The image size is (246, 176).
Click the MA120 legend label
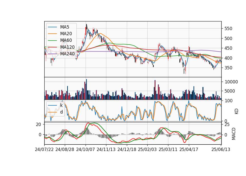click(x=67, y=47)
